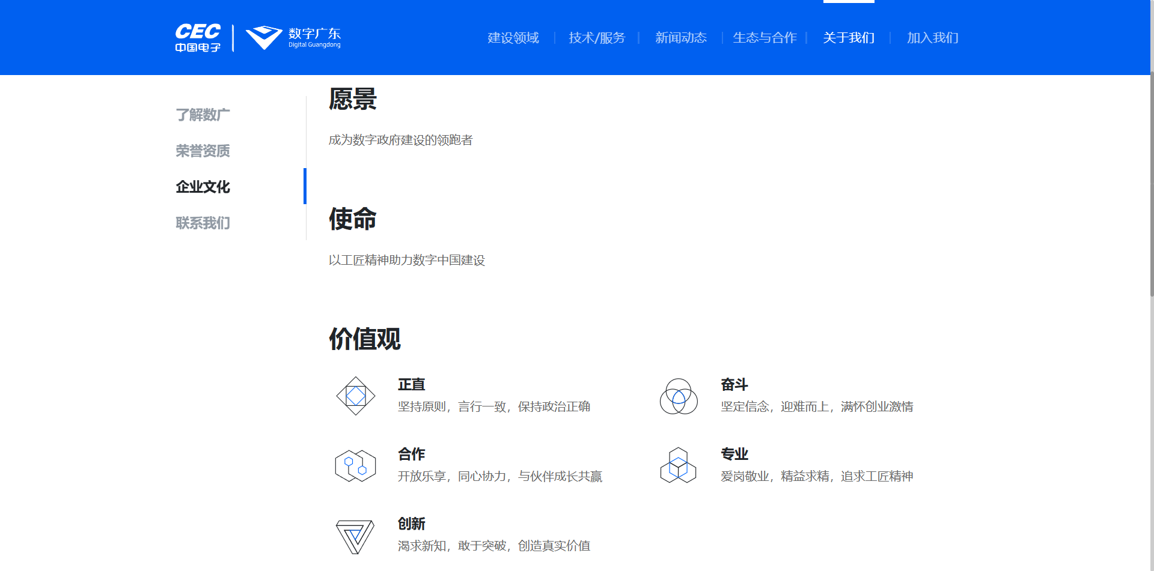This screenshot has width=1154, height=571.
Task: Click the 正直 diamond icon
Action: click(x=356, y=396)
